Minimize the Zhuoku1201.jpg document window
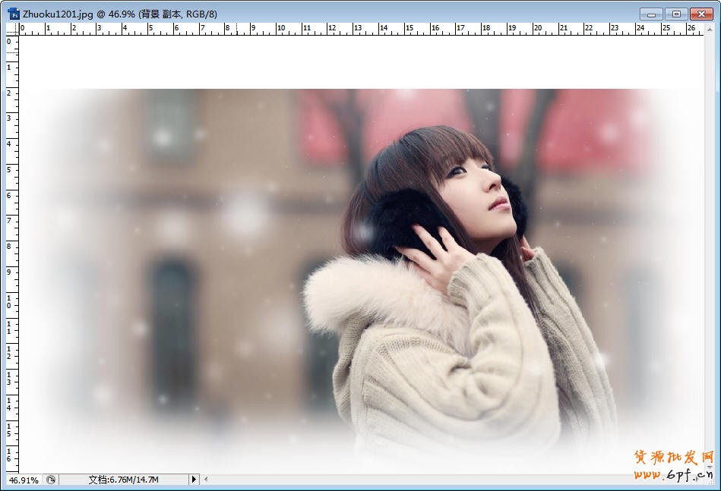 [651, 14]
